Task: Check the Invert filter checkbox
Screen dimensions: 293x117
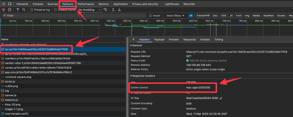Action: (151, 16)
